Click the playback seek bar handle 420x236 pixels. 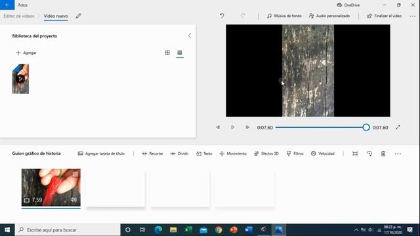(x=366, y=127)
